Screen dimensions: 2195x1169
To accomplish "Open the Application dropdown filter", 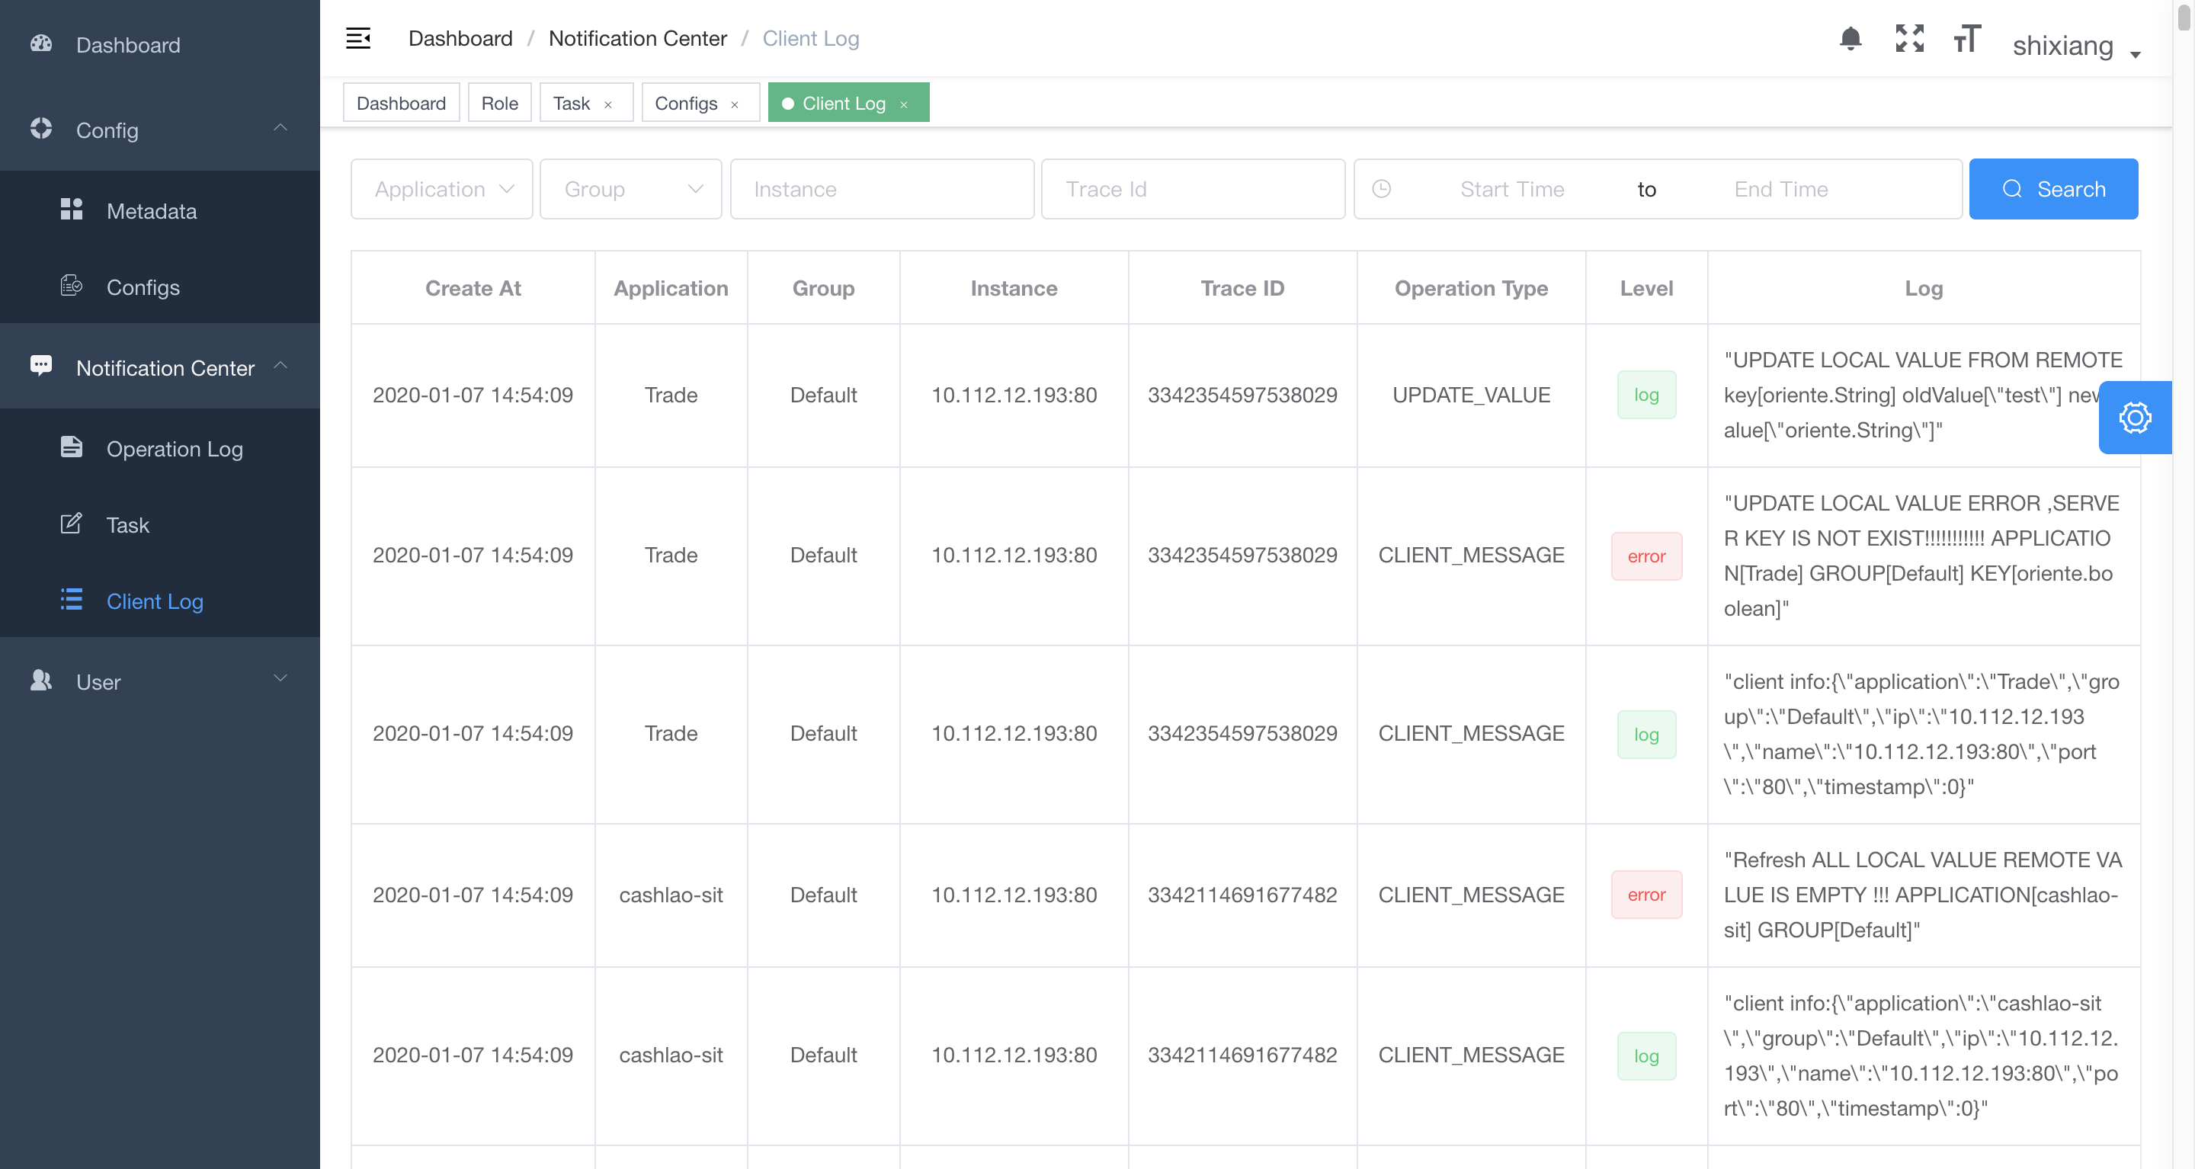I will 441,189.
